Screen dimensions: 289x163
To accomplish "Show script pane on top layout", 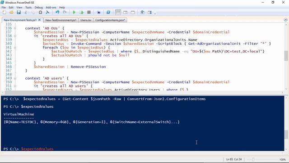I will coord(118,12).
